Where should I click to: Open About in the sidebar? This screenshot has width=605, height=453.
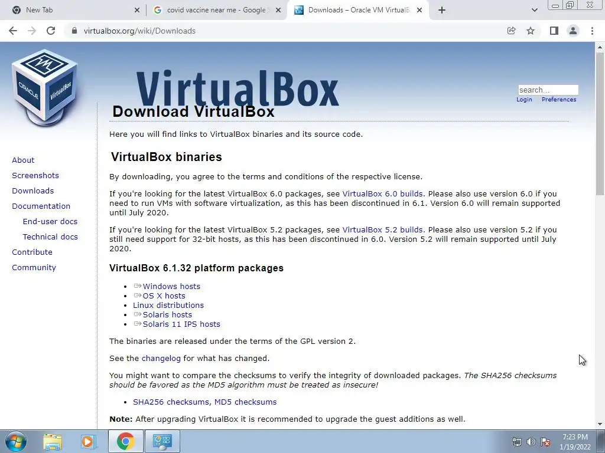(23, 160)
